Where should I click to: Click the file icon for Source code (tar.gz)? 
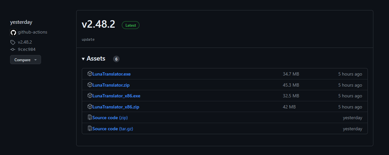coord(90,129)
